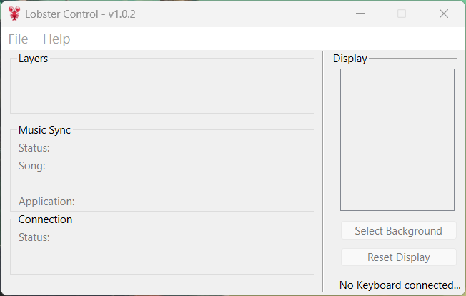Screen dimensions: 466x296
Task: Open the File menu
Action: (x=19, y=39)
